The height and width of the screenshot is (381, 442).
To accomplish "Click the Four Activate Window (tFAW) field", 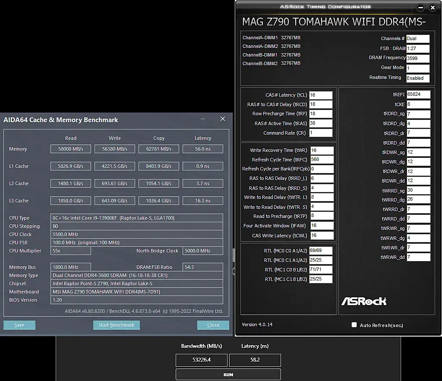I will pyautogui.click(x=322, y=225).
